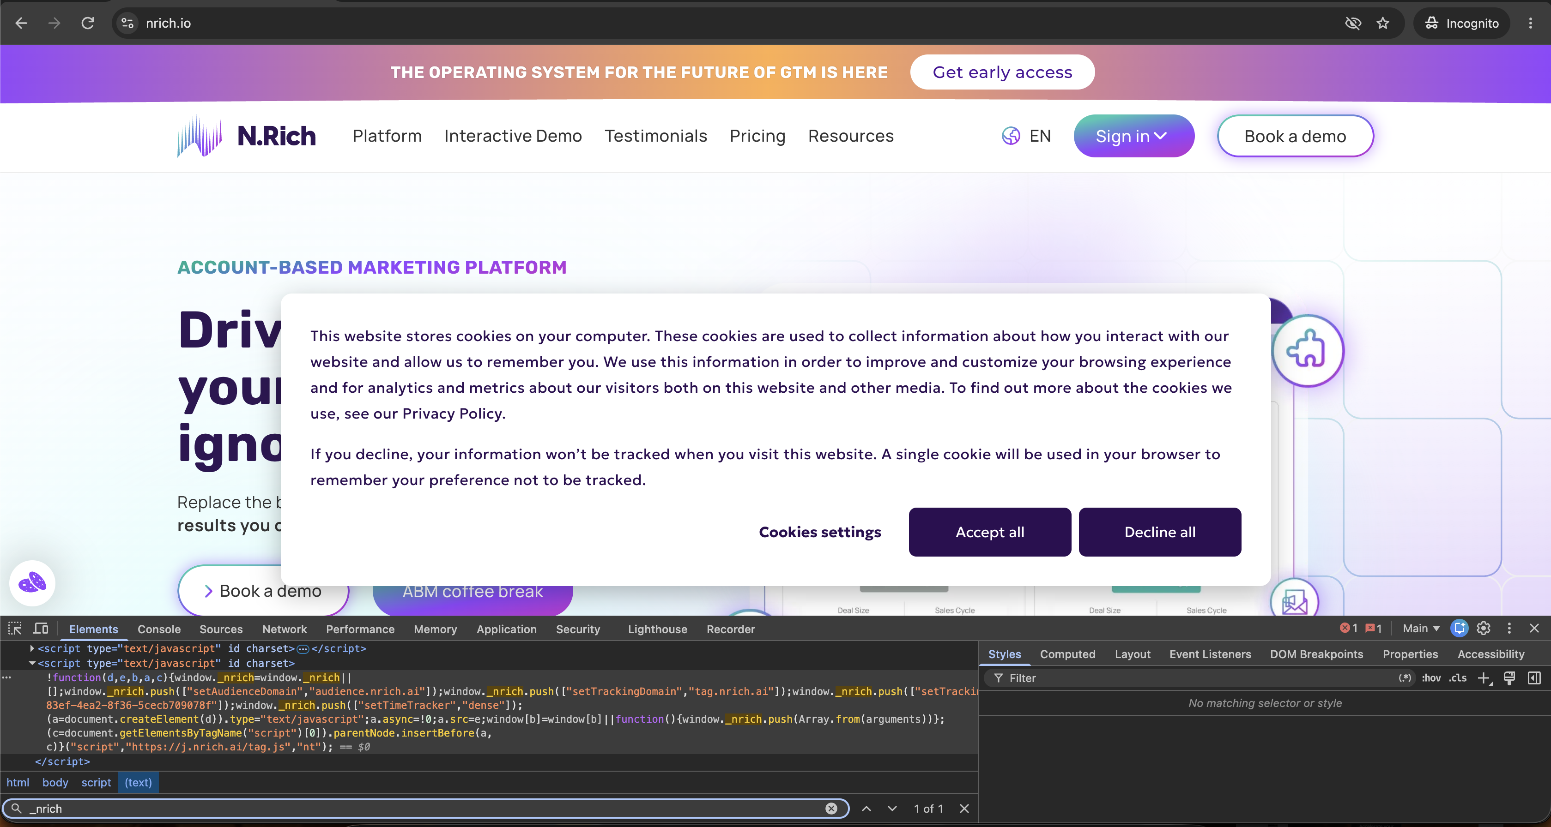Accept all cookies

[x=990, y=532]
